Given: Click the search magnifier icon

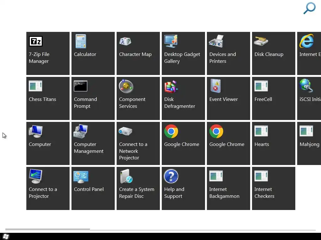Looking at the screenshot, I should click(x=309, y=8).
